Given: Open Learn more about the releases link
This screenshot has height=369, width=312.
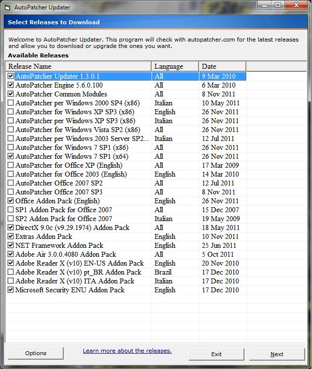Looking at the screenshot, I should tap(127, 351).
